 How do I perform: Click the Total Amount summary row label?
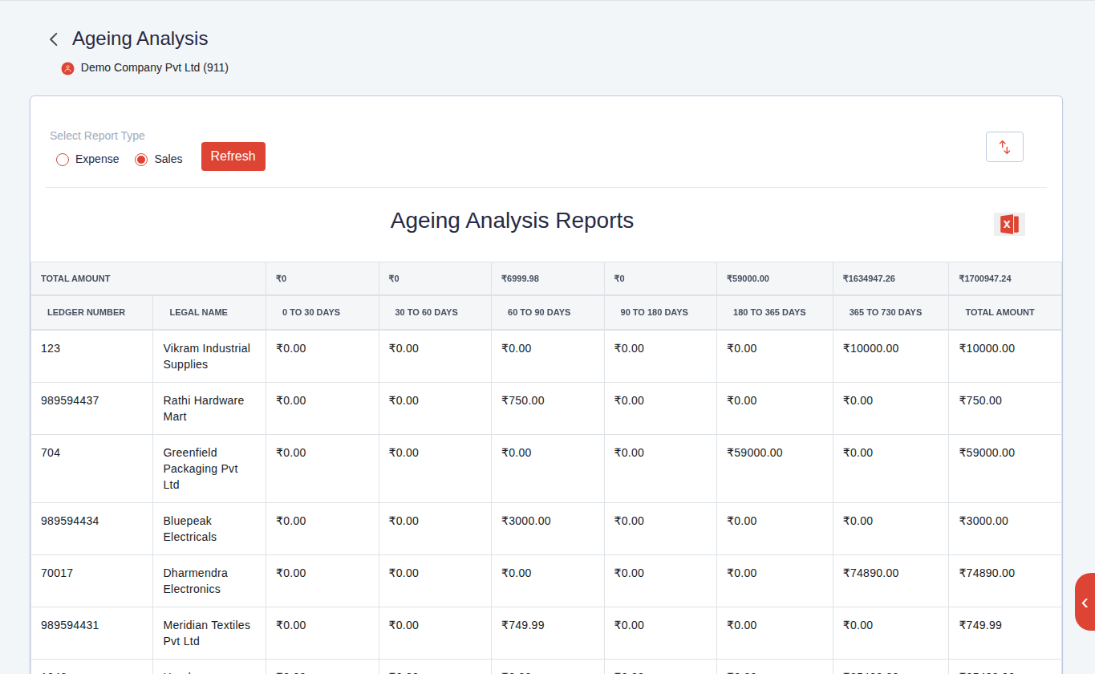click(75, 278)
